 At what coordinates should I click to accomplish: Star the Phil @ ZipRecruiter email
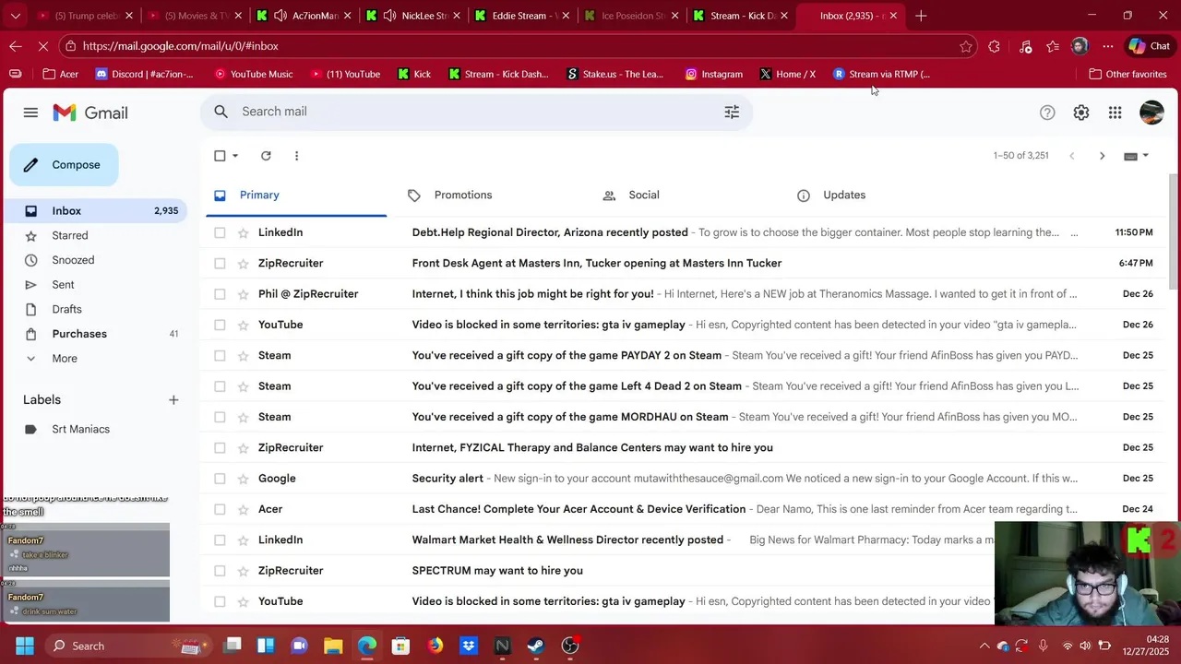pos(244,294)
